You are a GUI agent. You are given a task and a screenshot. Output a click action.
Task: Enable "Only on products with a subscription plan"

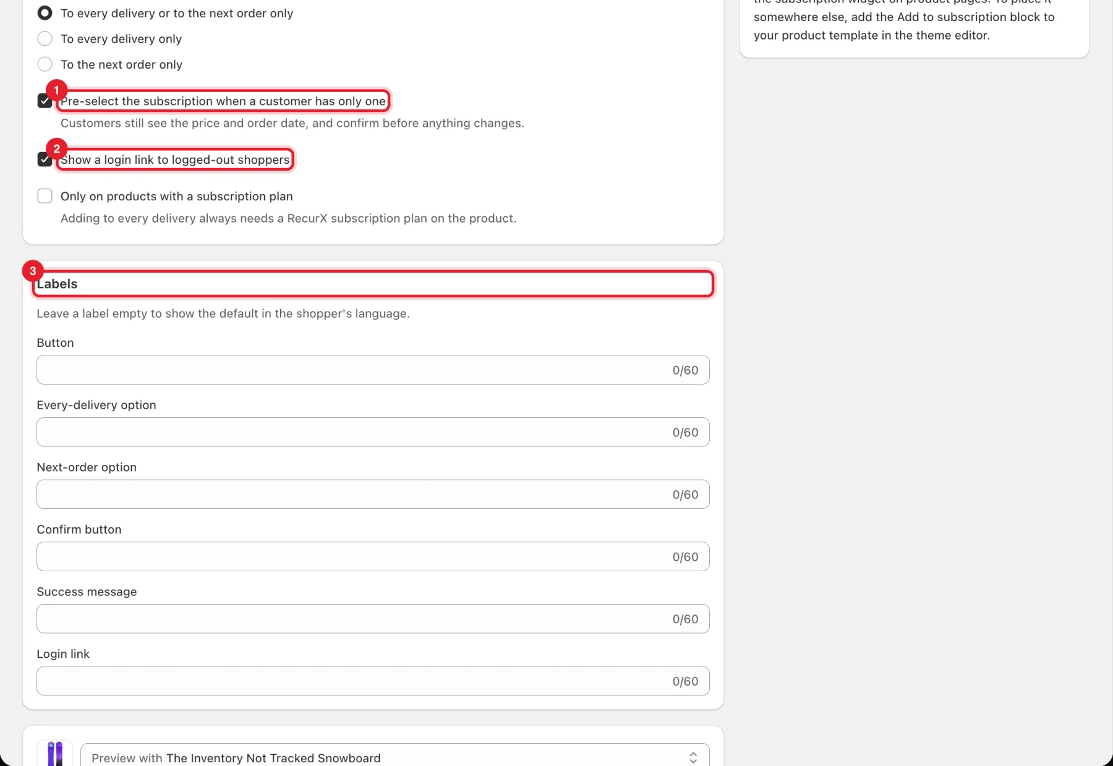pos(45,196)
